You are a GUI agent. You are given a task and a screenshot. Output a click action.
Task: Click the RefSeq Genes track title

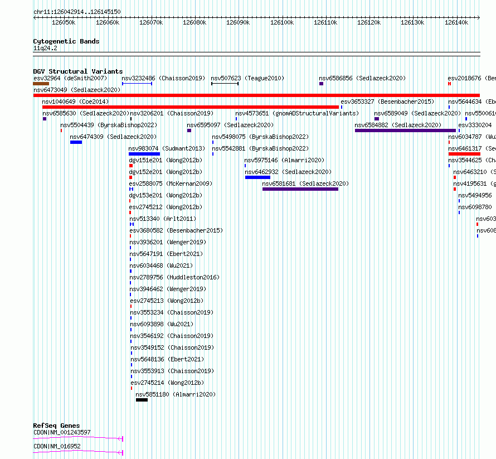[56, 426]
